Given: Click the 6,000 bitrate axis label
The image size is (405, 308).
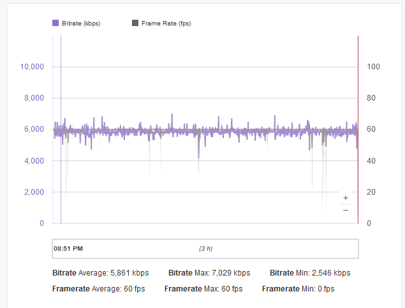Looking at the screenshot, I should 34,129.
